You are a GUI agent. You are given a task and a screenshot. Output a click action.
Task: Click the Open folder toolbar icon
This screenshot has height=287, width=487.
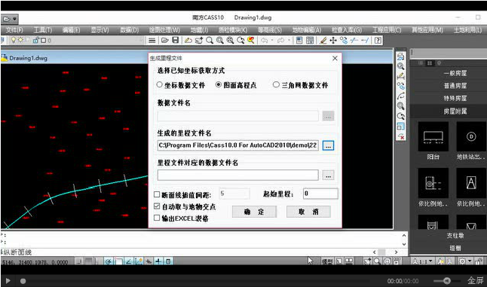(x=165, y=41)
